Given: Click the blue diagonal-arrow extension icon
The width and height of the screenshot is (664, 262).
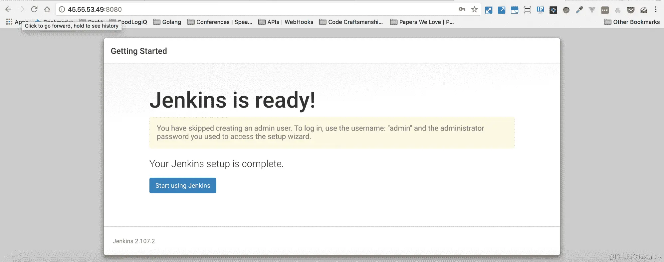Looking at the screenshot, I should [502, 10].
